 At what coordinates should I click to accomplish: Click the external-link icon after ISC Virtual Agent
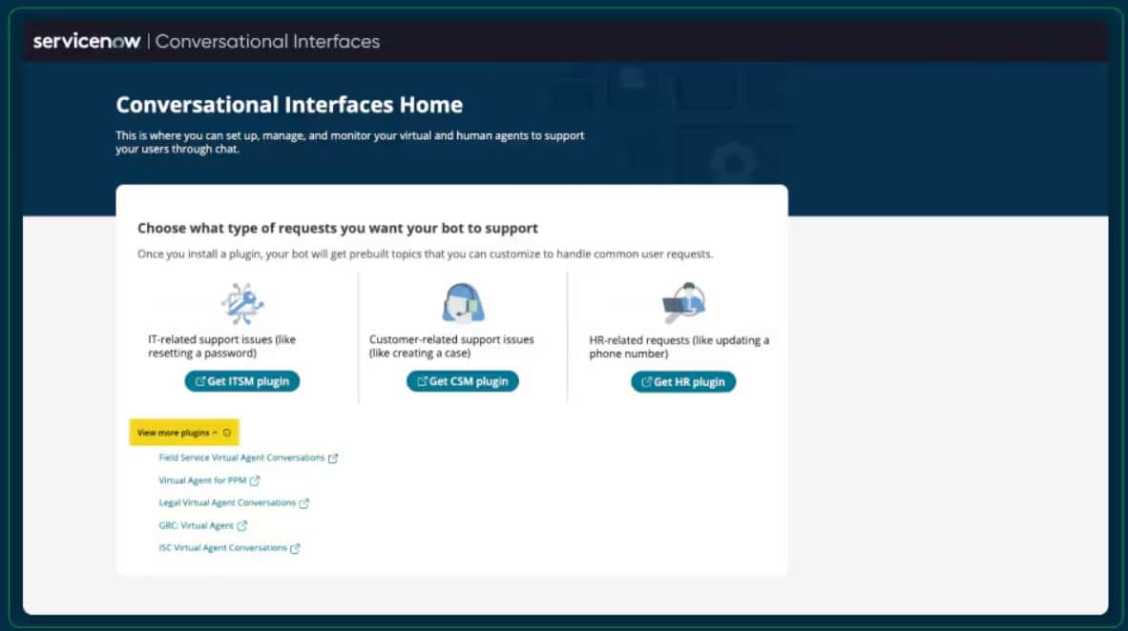(x=295, y=548)
